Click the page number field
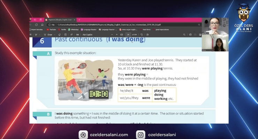258x139 pixels. 129,35
